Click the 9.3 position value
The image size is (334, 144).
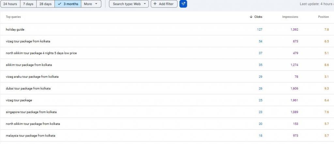point(326,89)
